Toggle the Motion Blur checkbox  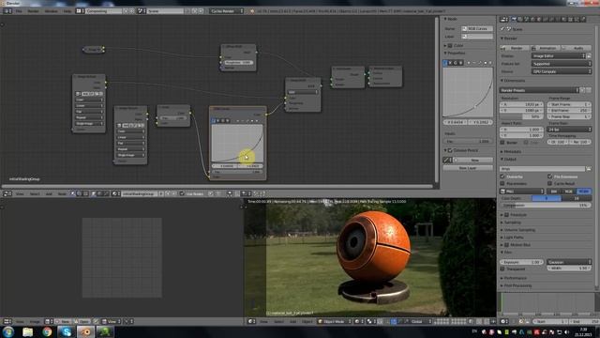(506, 245)
